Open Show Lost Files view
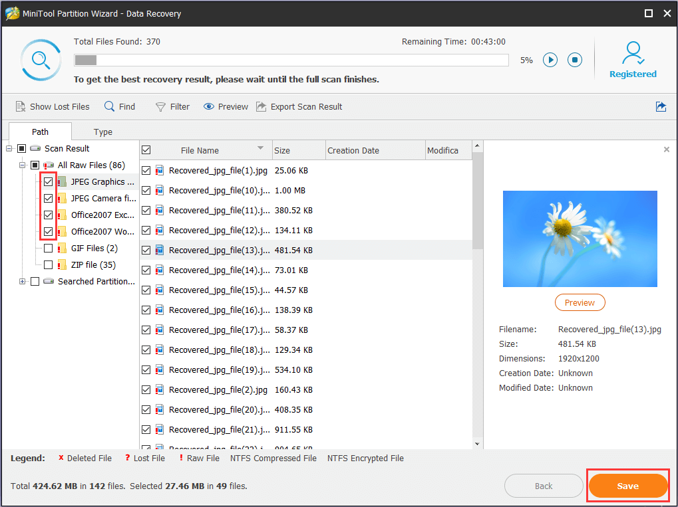Screen dimensions: 678x507 point(53,106)
